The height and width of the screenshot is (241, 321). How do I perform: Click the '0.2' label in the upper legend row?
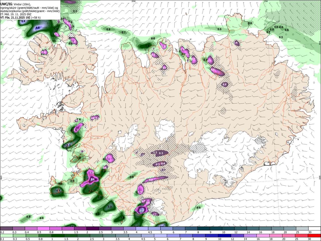pos(2,232)
